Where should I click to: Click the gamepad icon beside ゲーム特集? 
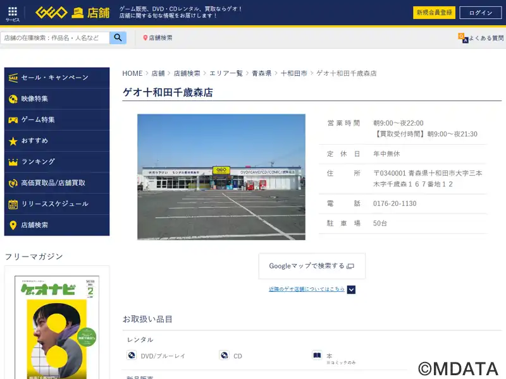click(x=13, y=120)
